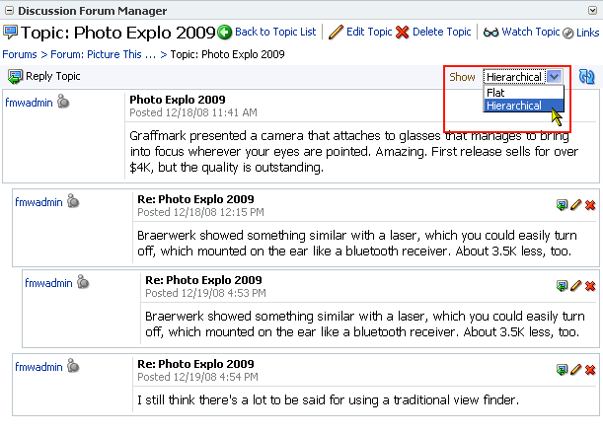The height and width of the screenshot is (433, 603).
Task: Go to Forums breadcrumb link
Action: point(20,54)
